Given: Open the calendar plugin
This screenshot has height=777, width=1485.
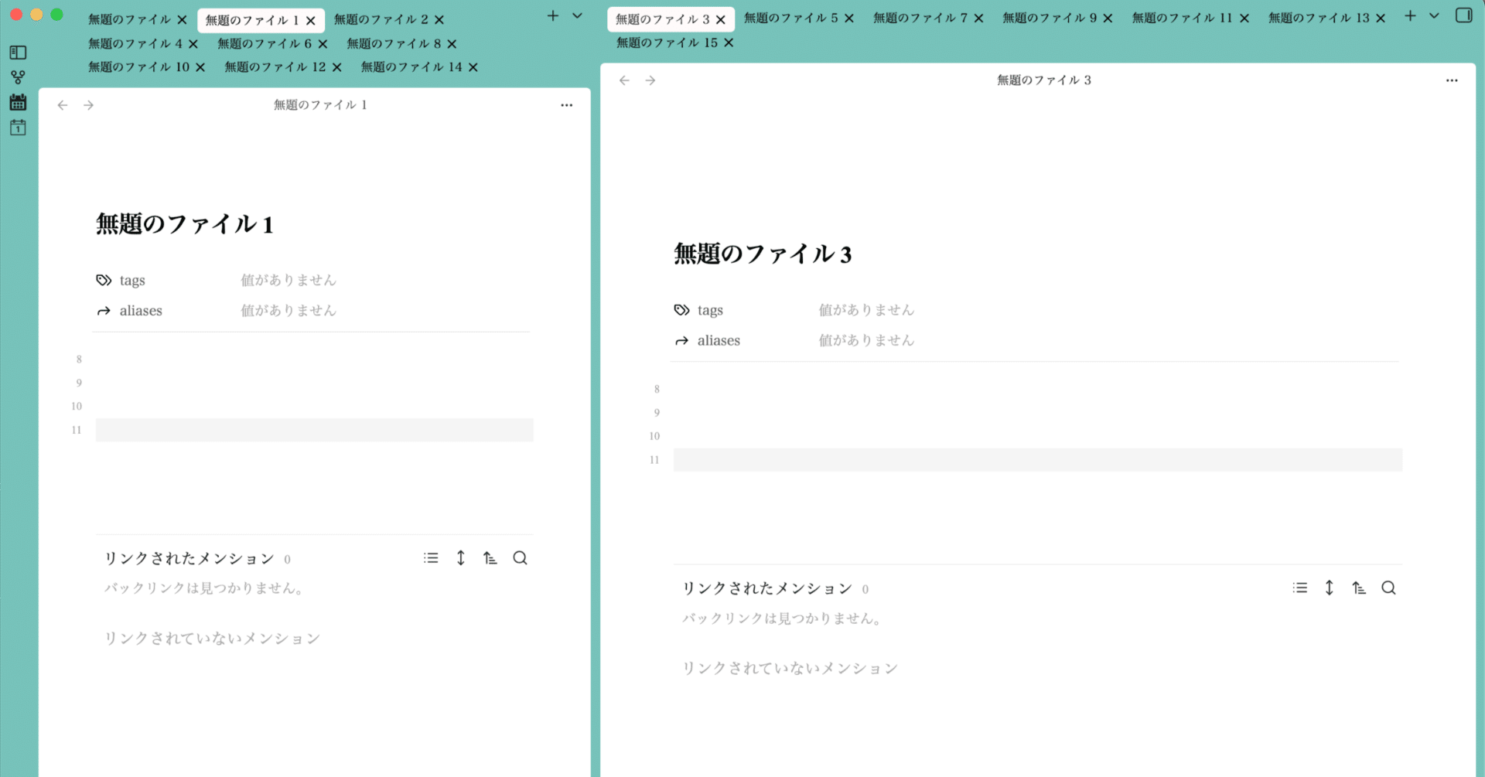Looking at the screenshot, I should tap(17, 101).
